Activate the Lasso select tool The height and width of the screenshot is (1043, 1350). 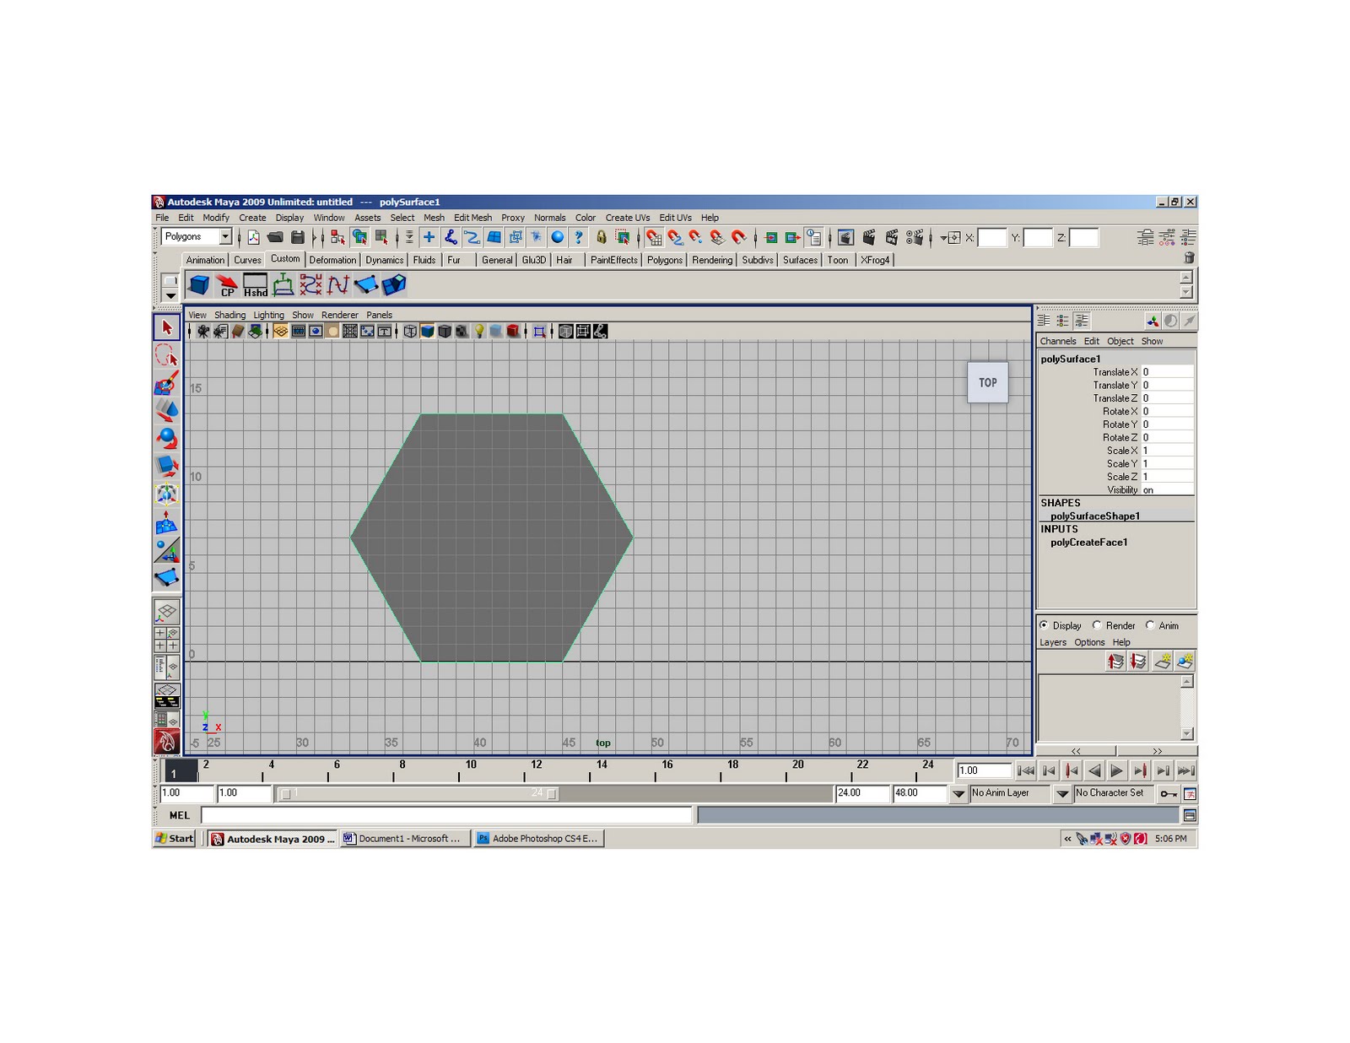click(166, 355)
